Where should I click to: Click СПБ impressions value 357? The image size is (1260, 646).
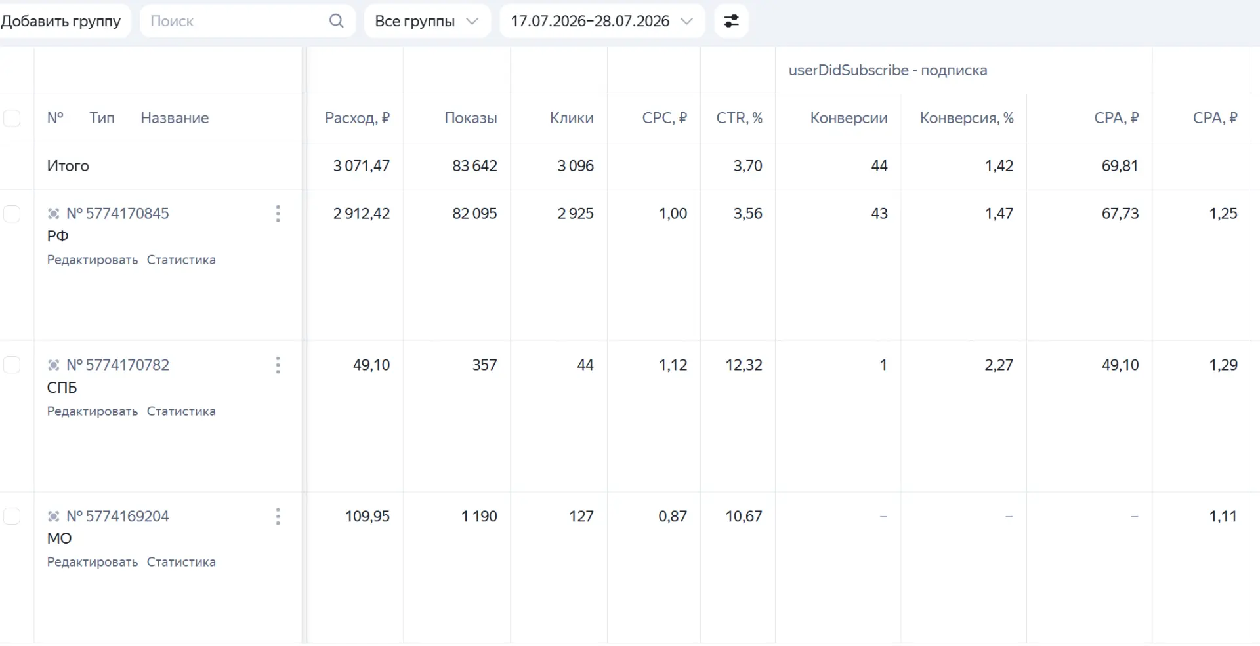[485, 365]
